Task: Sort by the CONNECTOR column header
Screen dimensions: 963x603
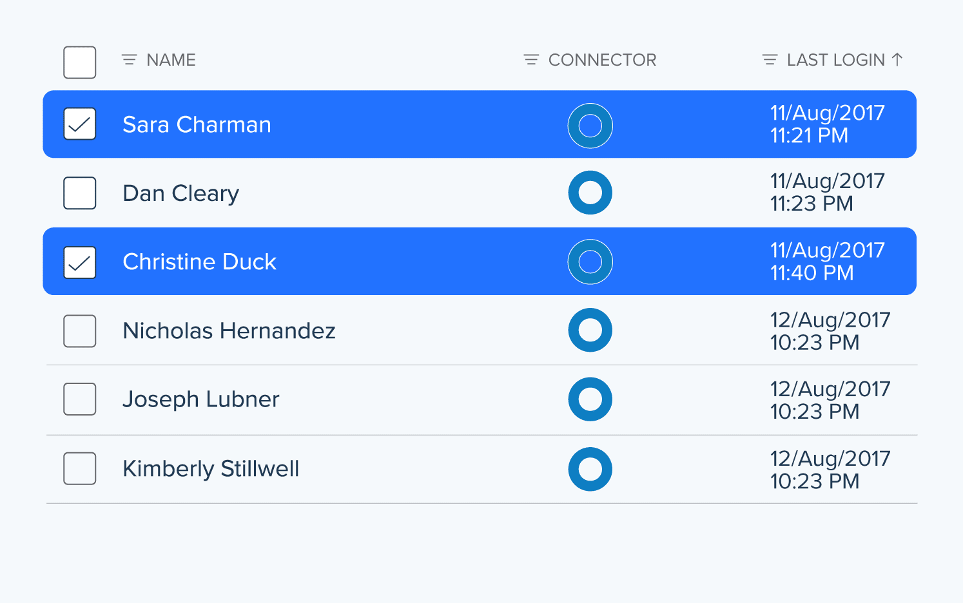Action: pos(602,60)
